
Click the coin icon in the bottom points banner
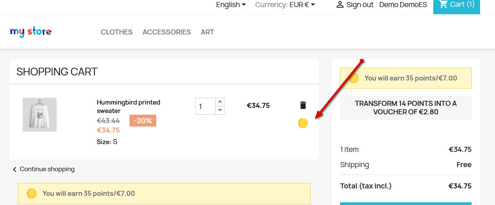[x=32, y=193]
